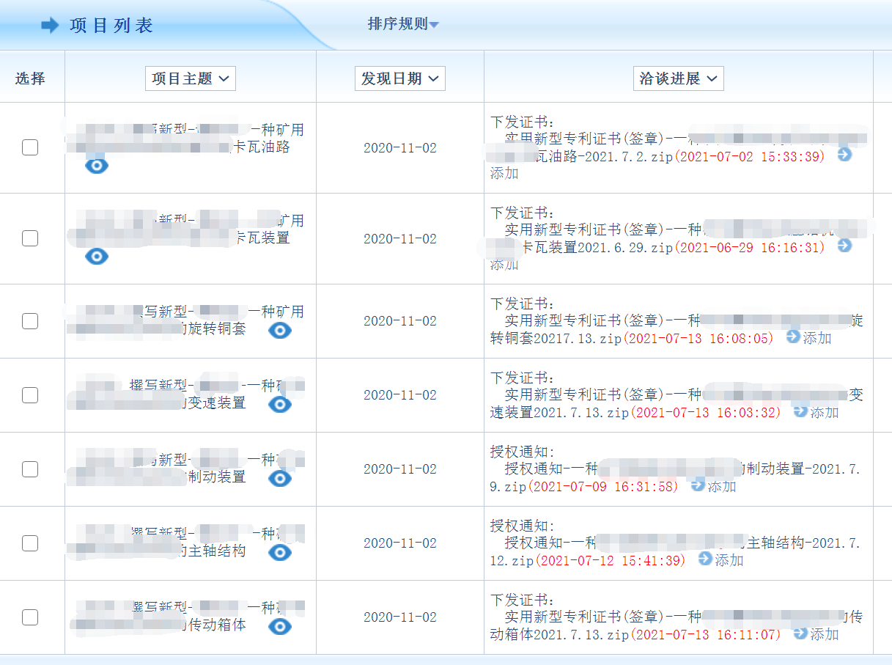The image size is (892, 665).
Task: Open the 排序规则 sort menu
Action: (x=403, y=24)
